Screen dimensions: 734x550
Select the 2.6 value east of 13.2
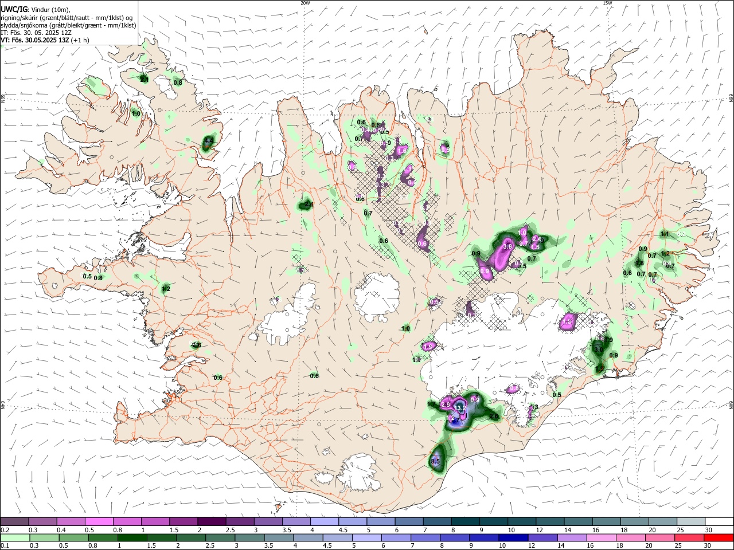(494, 417)
